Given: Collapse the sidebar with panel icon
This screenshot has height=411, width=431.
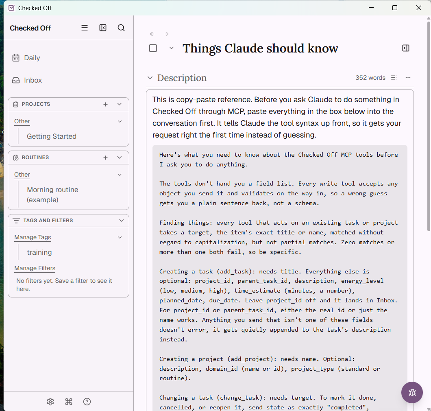Looking at the screenshot, I should pyautogui.click(x=103, y=28).
